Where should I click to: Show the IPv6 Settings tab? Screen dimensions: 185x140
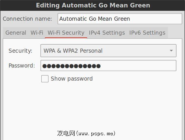(x=147, y=33)
